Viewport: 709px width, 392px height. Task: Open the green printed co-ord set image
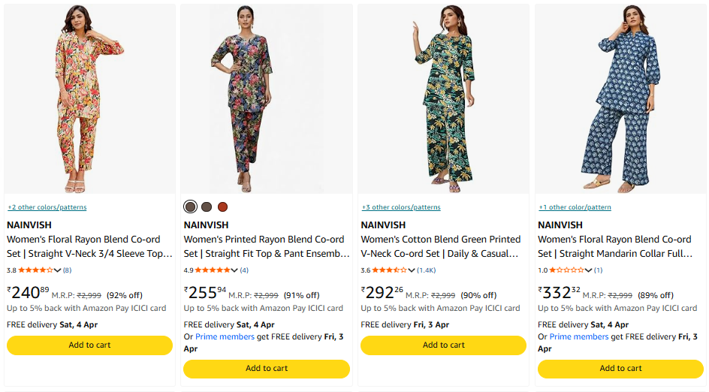(443, 99)
